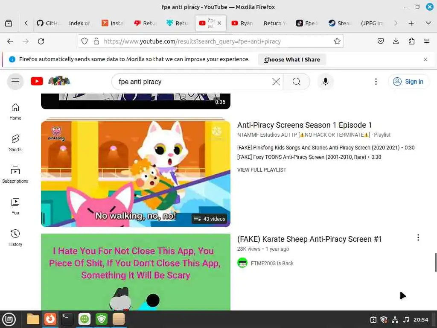Open Anti-Piracy Screens Season 1 Episode 1
Viewport: 437px width, 328px height.
(x=304, y=125)
